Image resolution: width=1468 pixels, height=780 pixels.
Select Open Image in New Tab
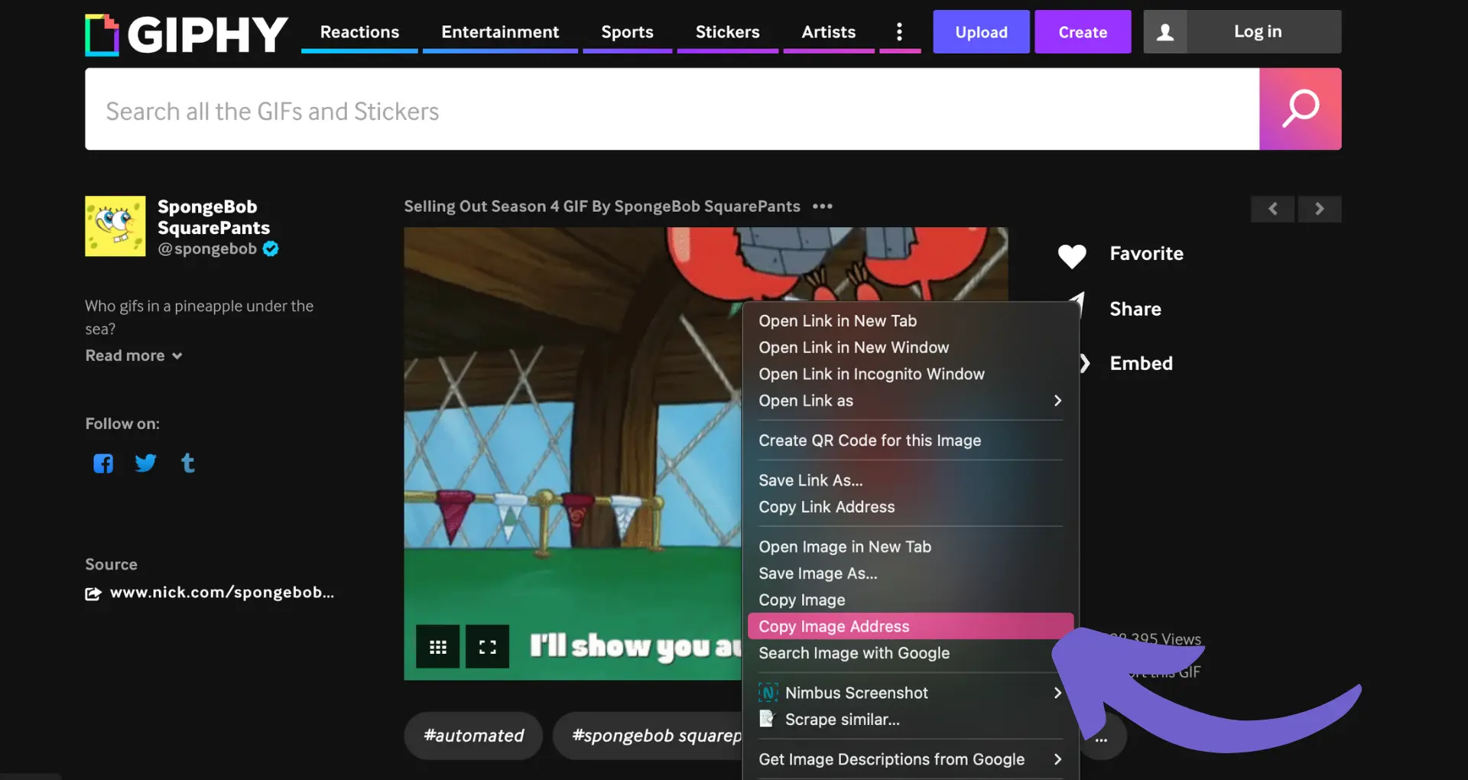tap(911, 547)
